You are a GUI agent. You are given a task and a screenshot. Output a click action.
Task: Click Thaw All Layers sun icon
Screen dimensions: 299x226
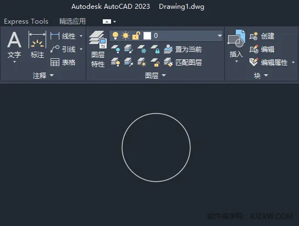(x=142, y=62)
